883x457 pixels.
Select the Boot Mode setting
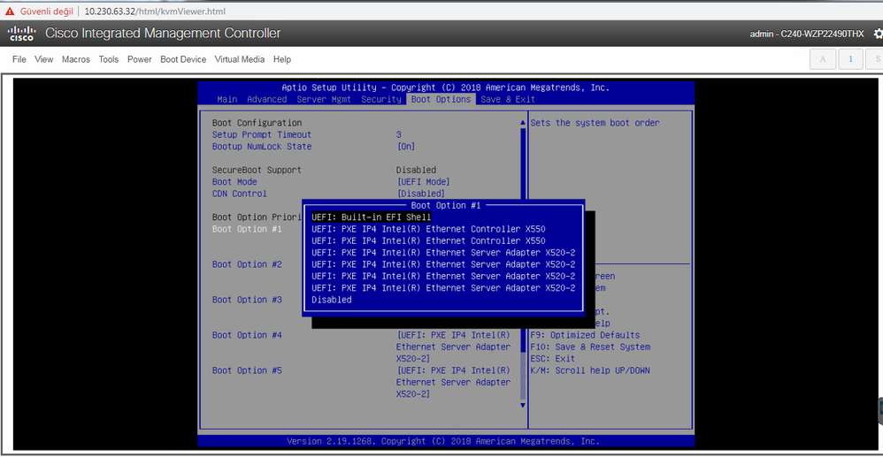coord(234,182)
